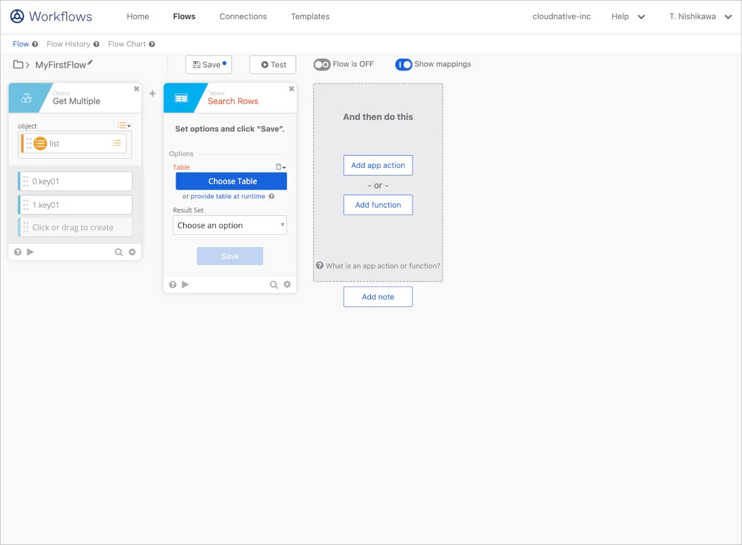Click list icon at right of list field
This screenshot has width=742, height=545.
pos(117,143)
